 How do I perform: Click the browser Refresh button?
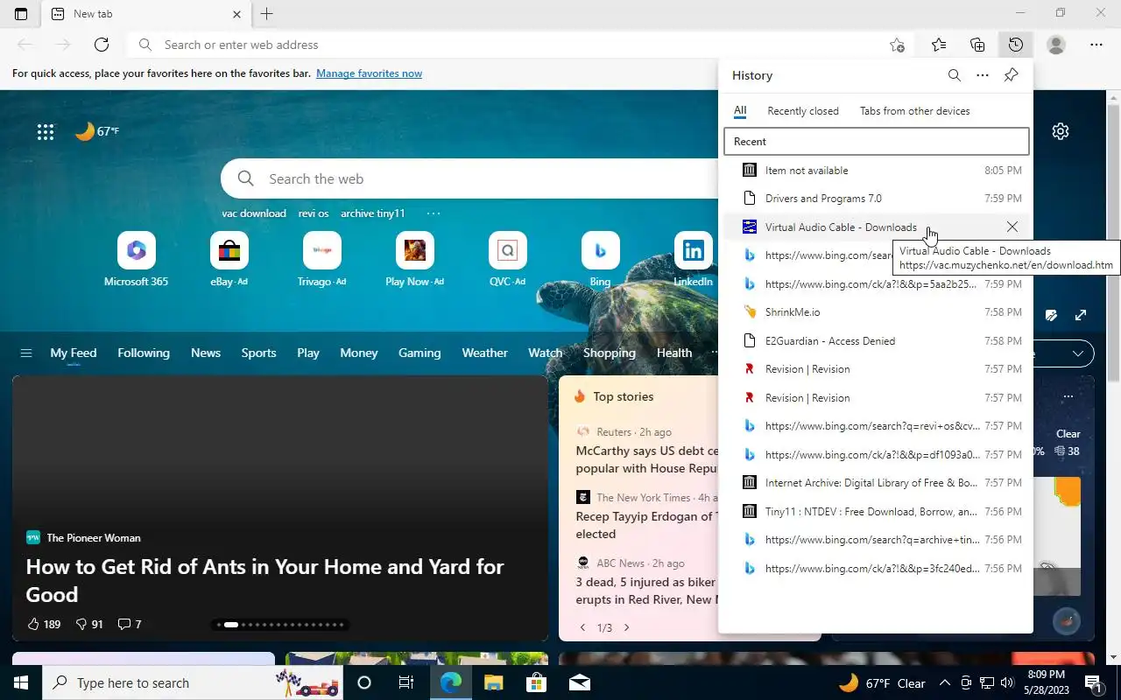pos(102,45)
